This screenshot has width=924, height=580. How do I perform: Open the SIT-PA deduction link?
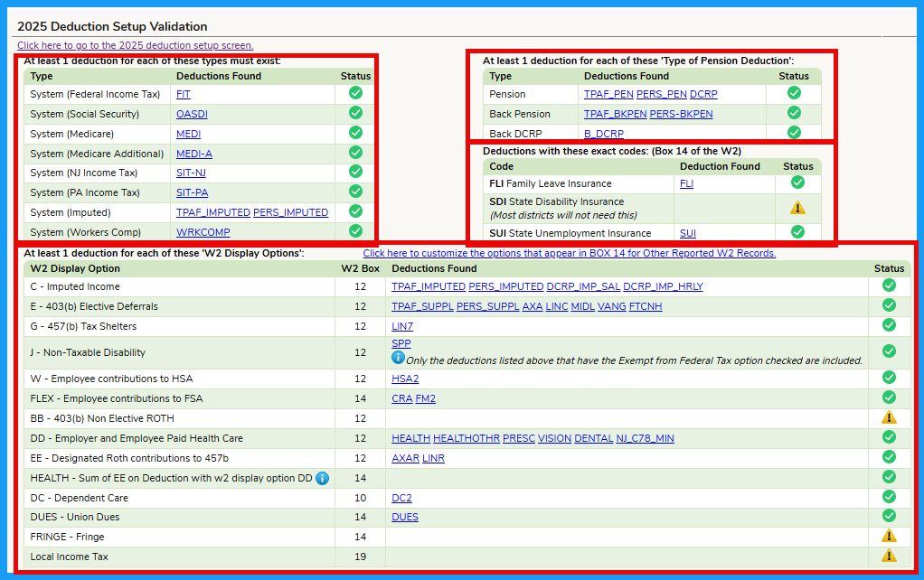(192, 192)
